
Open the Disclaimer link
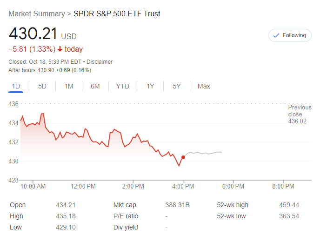tap(100, 62)
